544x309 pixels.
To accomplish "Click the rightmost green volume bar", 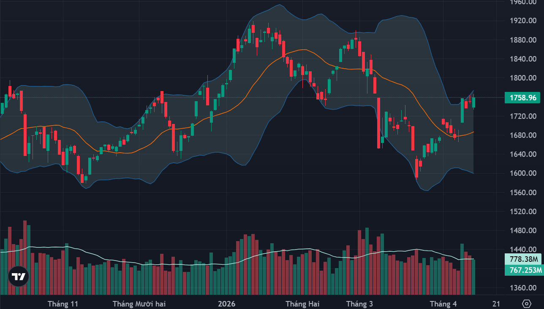I will click(x=474, y=277).
